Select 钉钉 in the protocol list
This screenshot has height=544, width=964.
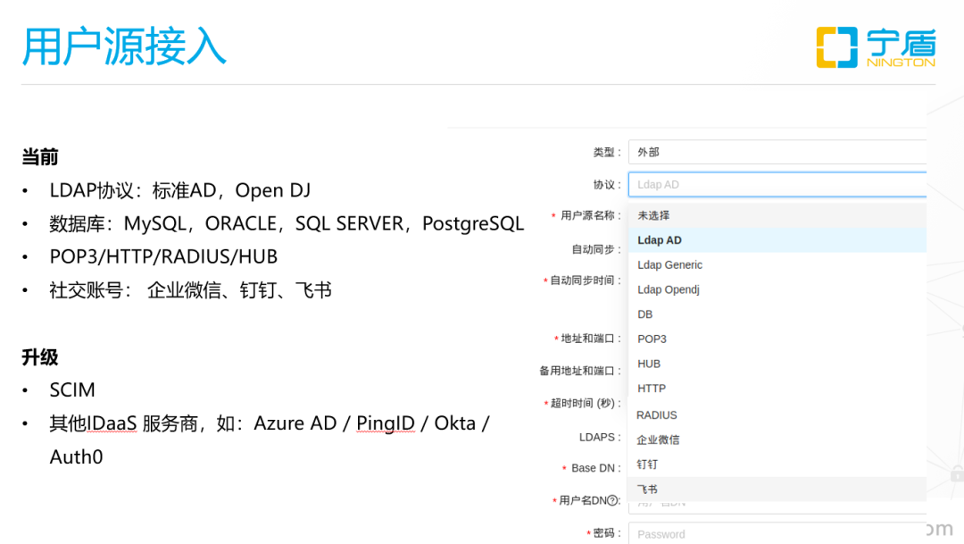(x=777, y=464)
